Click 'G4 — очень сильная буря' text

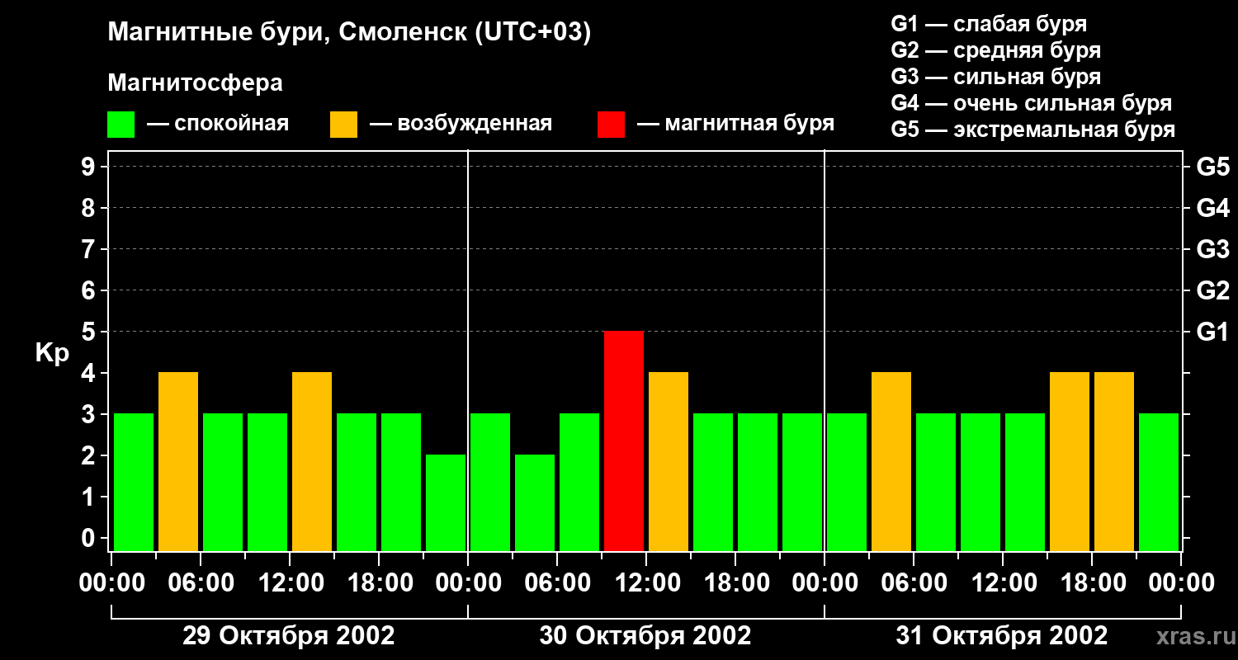click(1032, 103)
